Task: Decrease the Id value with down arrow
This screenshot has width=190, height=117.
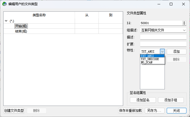Action: (184, 24)
